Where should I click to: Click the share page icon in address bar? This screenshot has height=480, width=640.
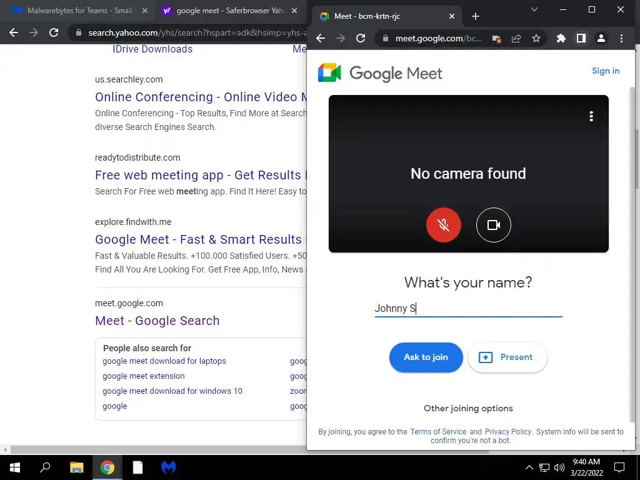click(x=516, y=38)
